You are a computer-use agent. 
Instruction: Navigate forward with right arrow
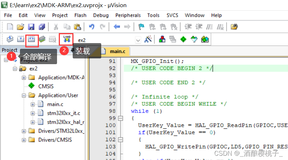tap(127, 27)
